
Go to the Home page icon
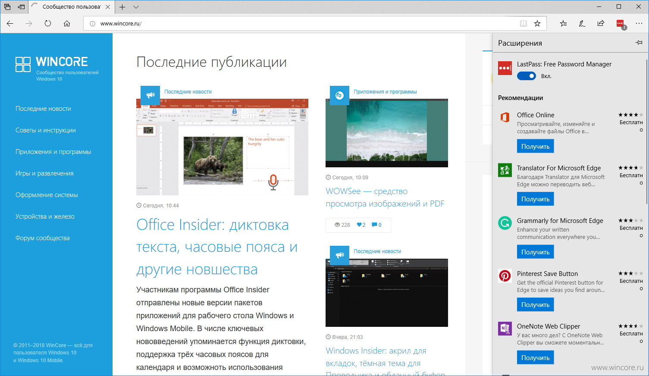tap(67, 23)
